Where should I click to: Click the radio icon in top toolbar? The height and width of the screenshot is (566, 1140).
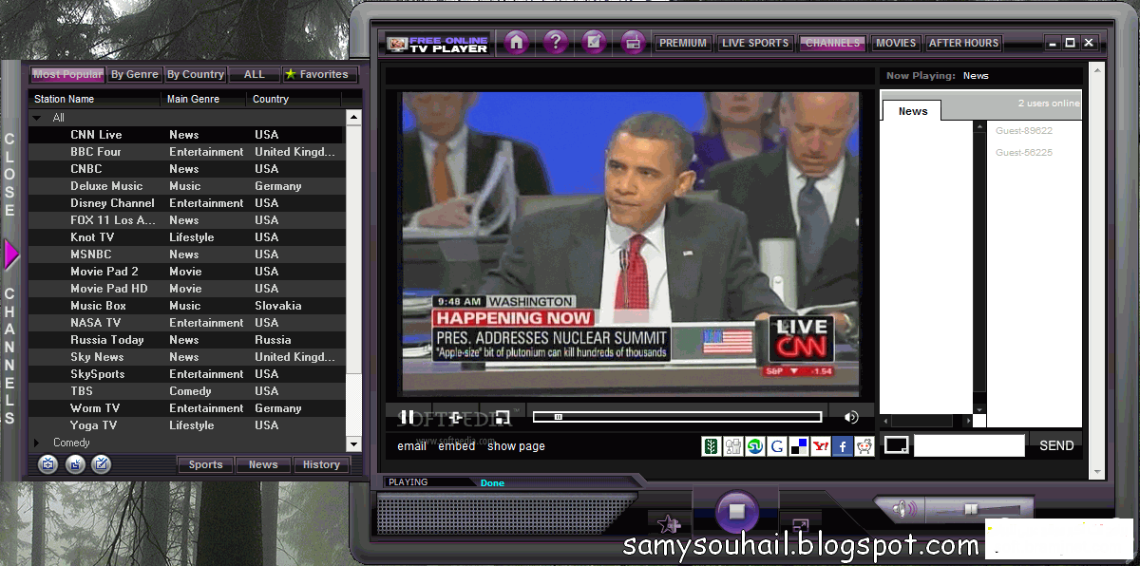pos(633,42)
